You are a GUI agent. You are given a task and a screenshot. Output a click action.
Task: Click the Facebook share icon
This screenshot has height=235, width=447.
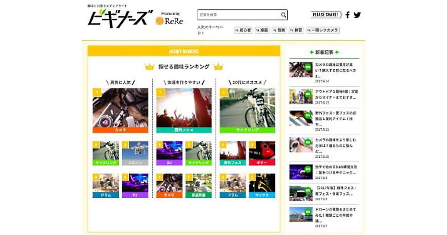coord(348,15)
